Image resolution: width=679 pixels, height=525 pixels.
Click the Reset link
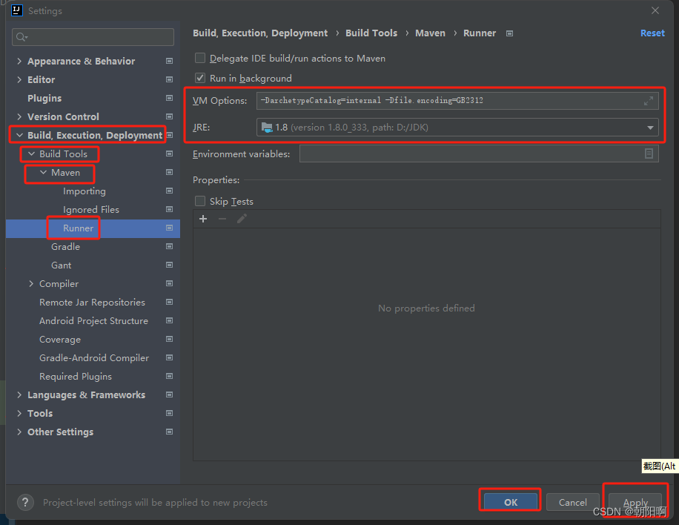pyautogui.click(x=652, y=33)
